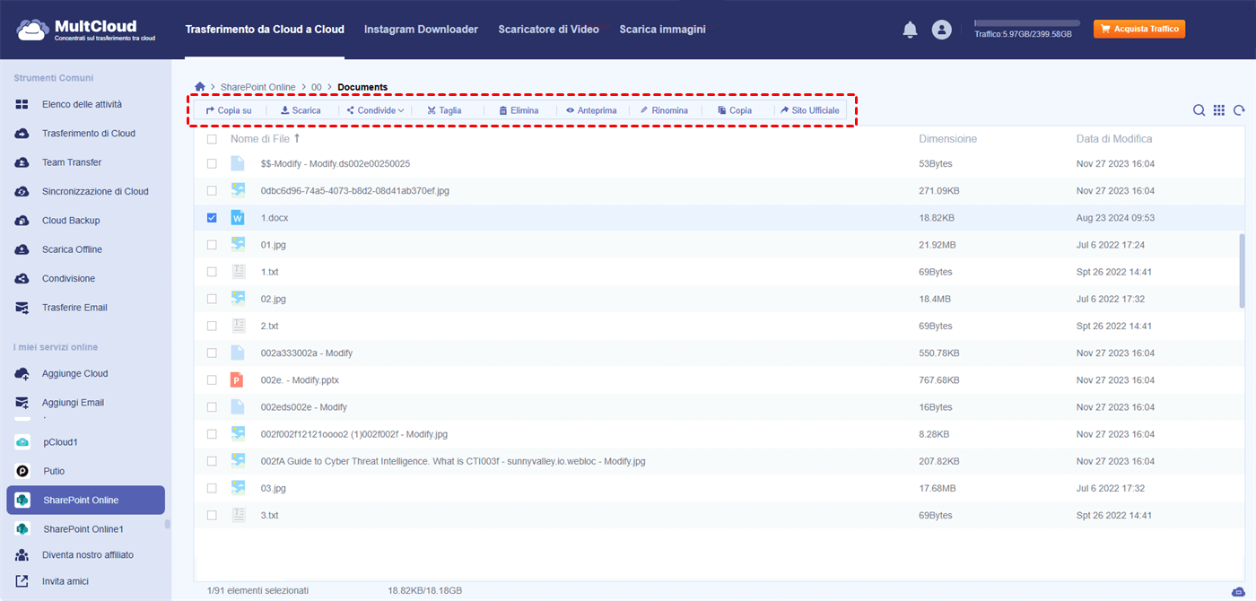
Task: Go to folder 00 in breadcrumb
Action: click(x=317, y=87)
